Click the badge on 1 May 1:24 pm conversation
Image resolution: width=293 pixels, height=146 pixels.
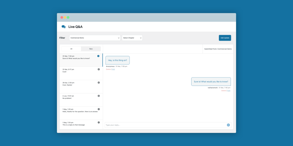[99, 123]
